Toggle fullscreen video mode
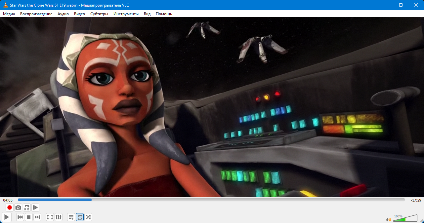The width and height of the screenshot is (424, 223). coord(50,217)
